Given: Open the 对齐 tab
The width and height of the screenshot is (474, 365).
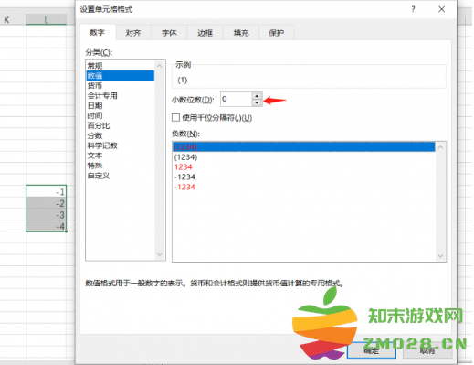Looking at the screenshot, I should click(x=133, y=33).
